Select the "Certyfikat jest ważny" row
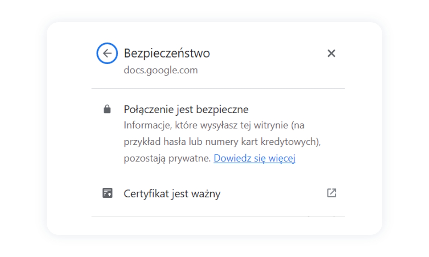 (x=218, y=193)
